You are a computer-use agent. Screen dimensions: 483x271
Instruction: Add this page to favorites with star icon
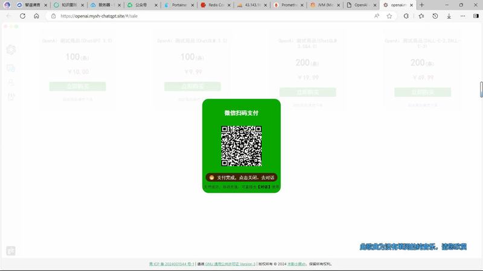(x=389, y=16)
